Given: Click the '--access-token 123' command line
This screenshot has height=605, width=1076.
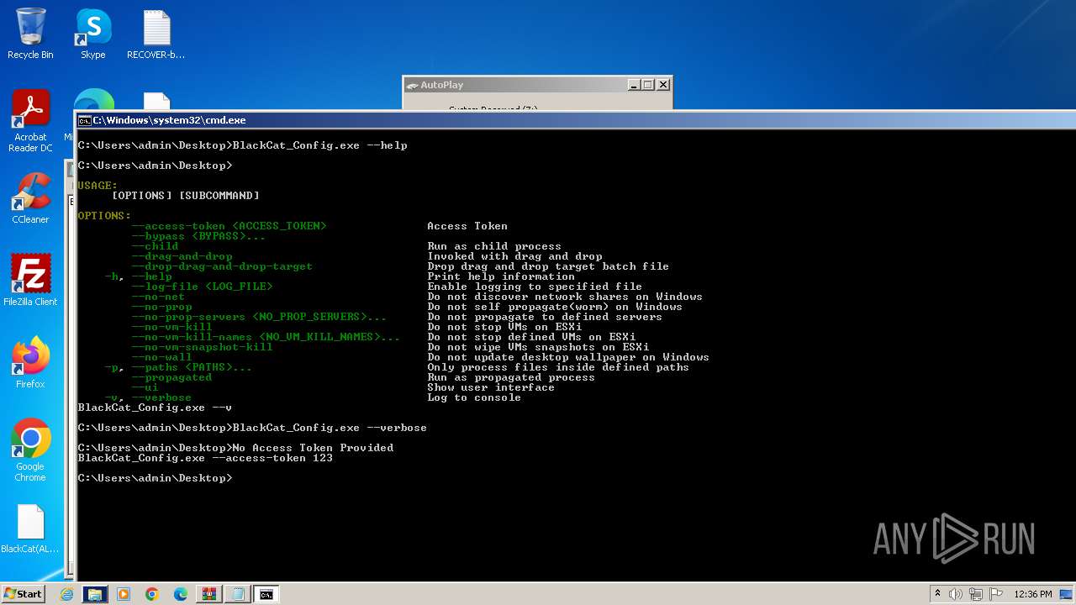Looking at the screenshot, I should (x=205, y=458).
